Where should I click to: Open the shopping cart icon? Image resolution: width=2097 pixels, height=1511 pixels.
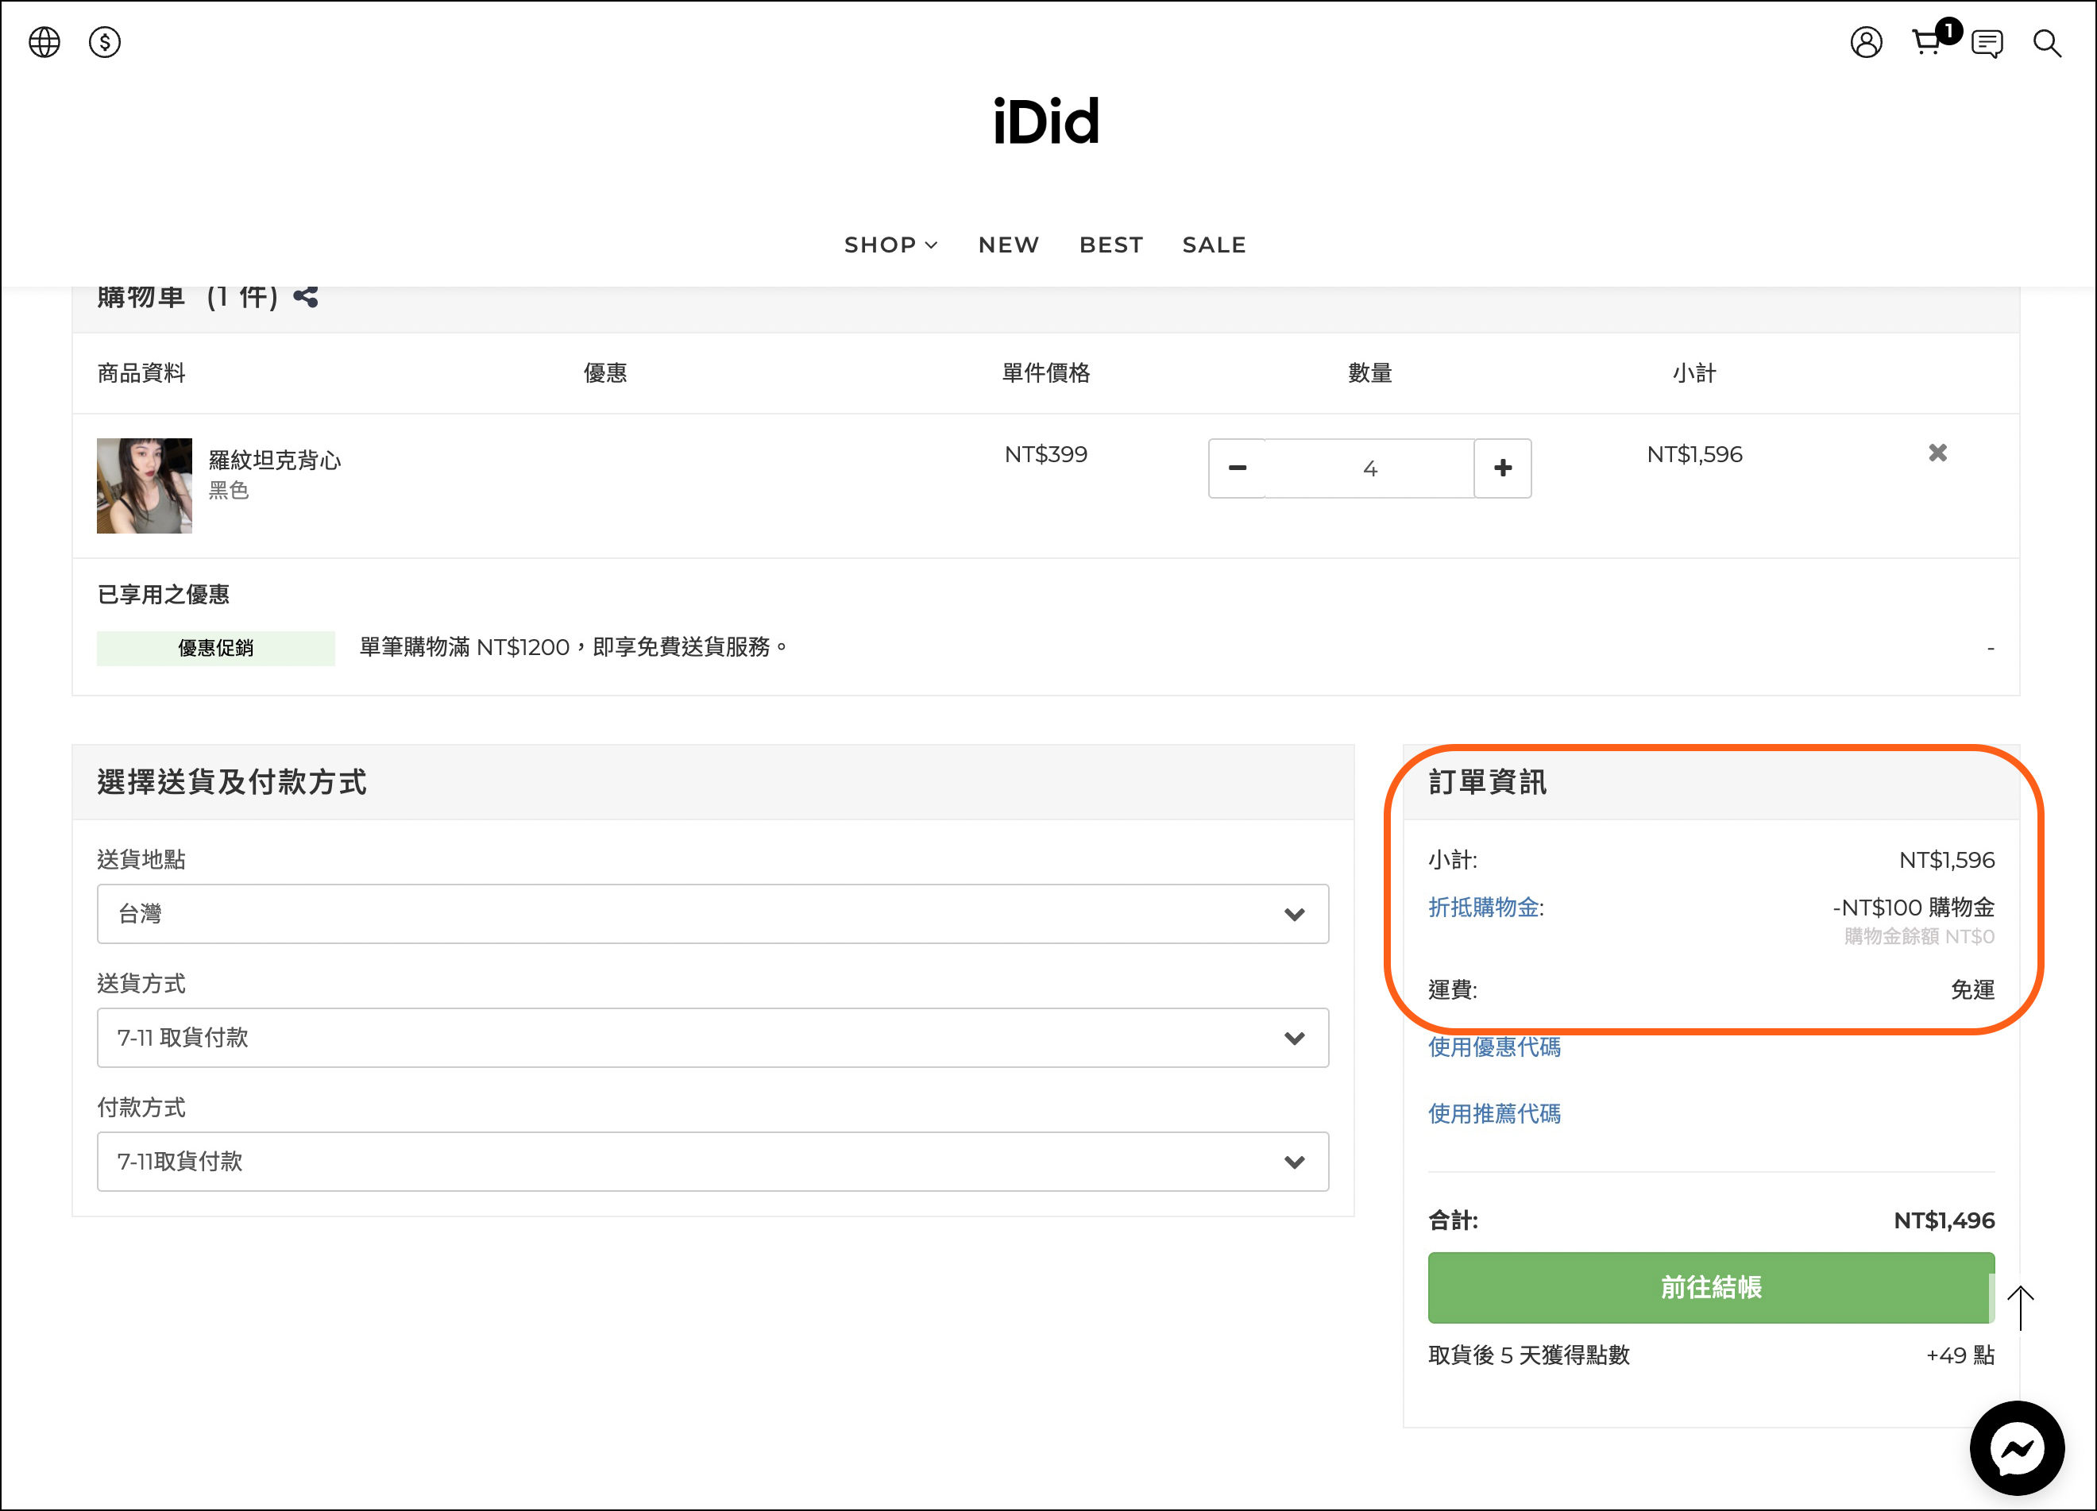[1928, 43]
